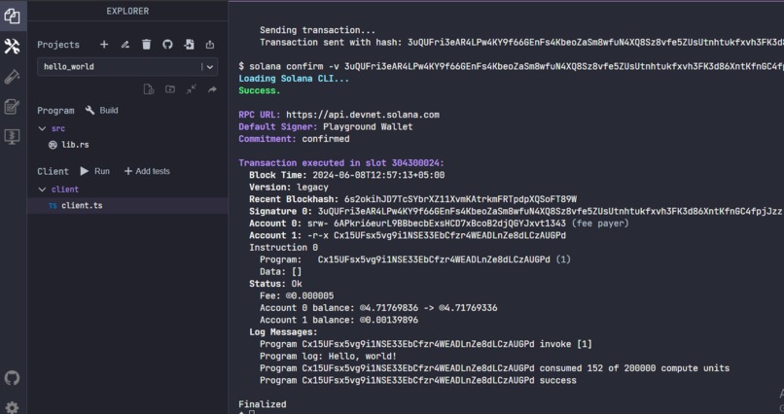
Task: Open the Build & Deploy tools icon
Action: click(12, 47)
